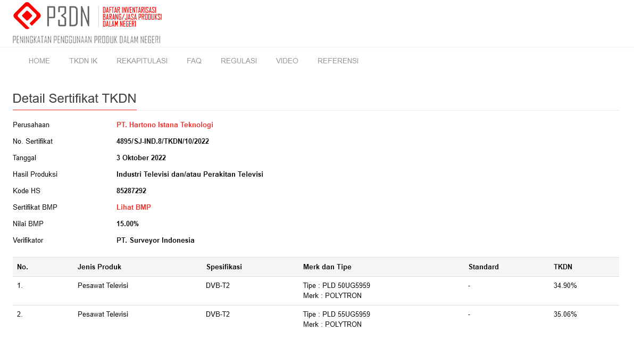This screenshot has height=347, width=634.
Task: Click the Merk dan Tipe column header
Action: (327, 267)
